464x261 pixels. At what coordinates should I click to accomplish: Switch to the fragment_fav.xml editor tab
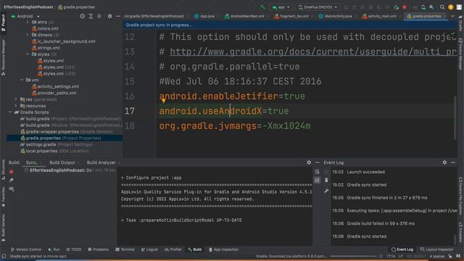(291, 16)
